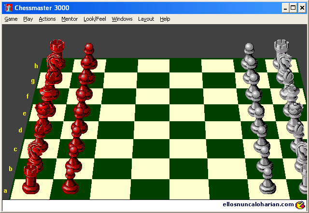Open the Layout menu

(146, 19)
